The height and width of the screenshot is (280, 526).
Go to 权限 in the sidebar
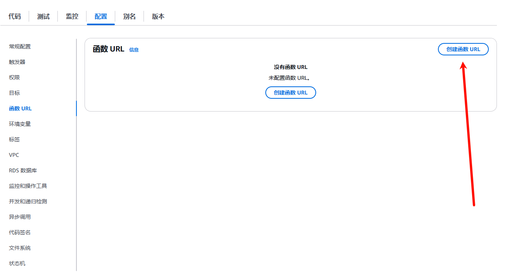tap(14, 77)
